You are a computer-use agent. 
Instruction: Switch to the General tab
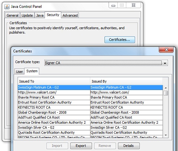point(13,16)
